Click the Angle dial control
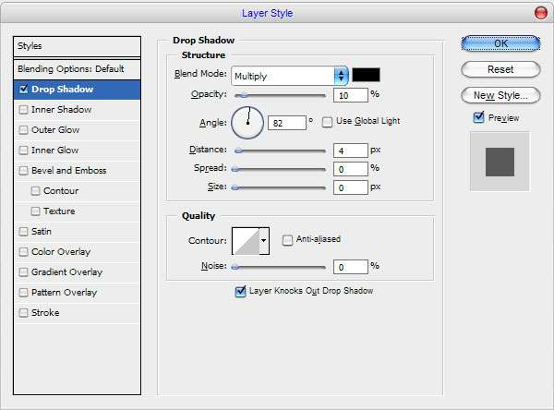Image resolution: width=554 pixels, height=410 pixels. pos(247,121)
